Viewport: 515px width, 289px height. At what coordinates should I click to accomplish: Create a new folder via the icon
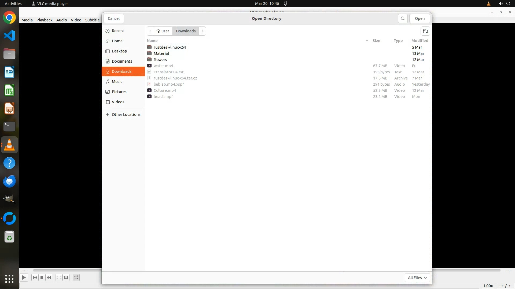(x=425, y=31)
